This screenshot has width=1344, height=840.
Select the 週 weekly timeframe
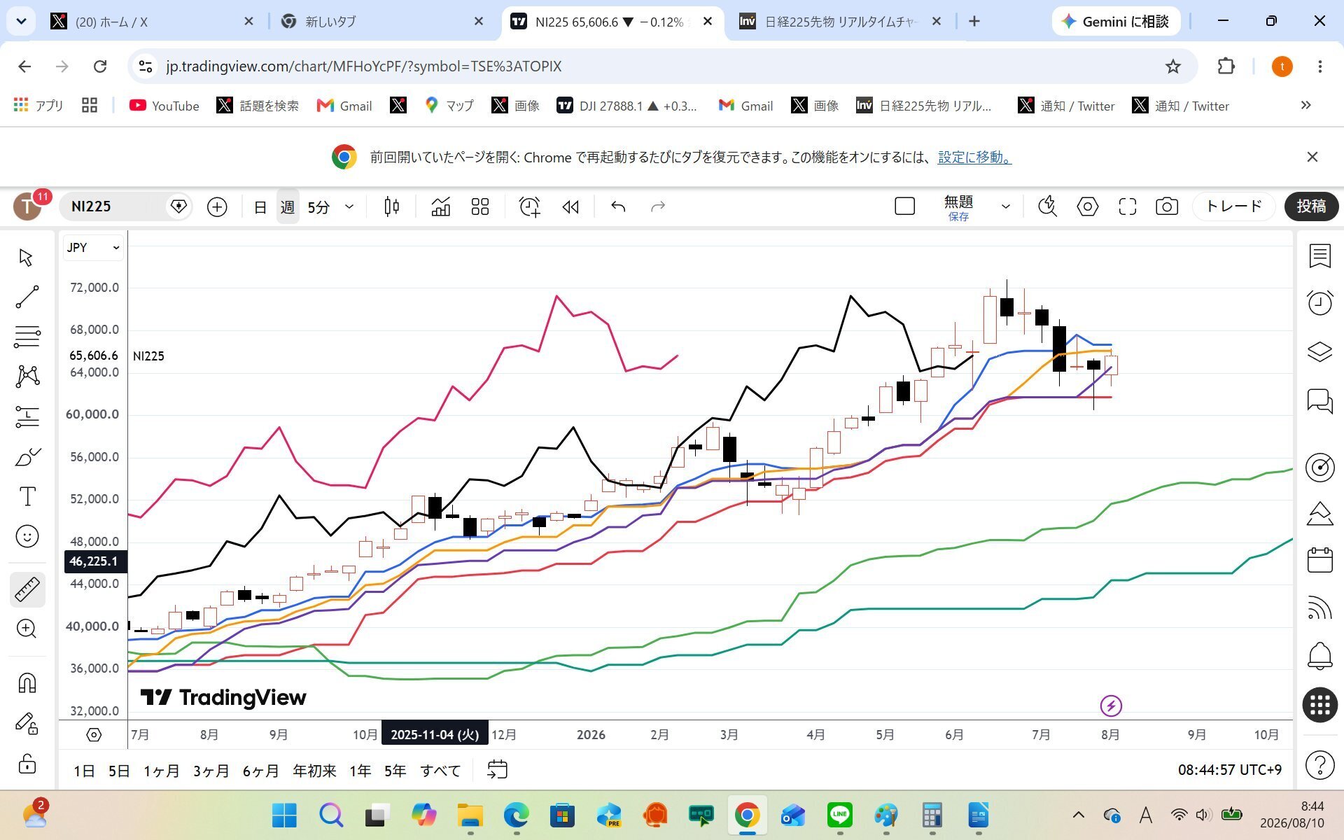pyautogui.click(x=288, y=206)
